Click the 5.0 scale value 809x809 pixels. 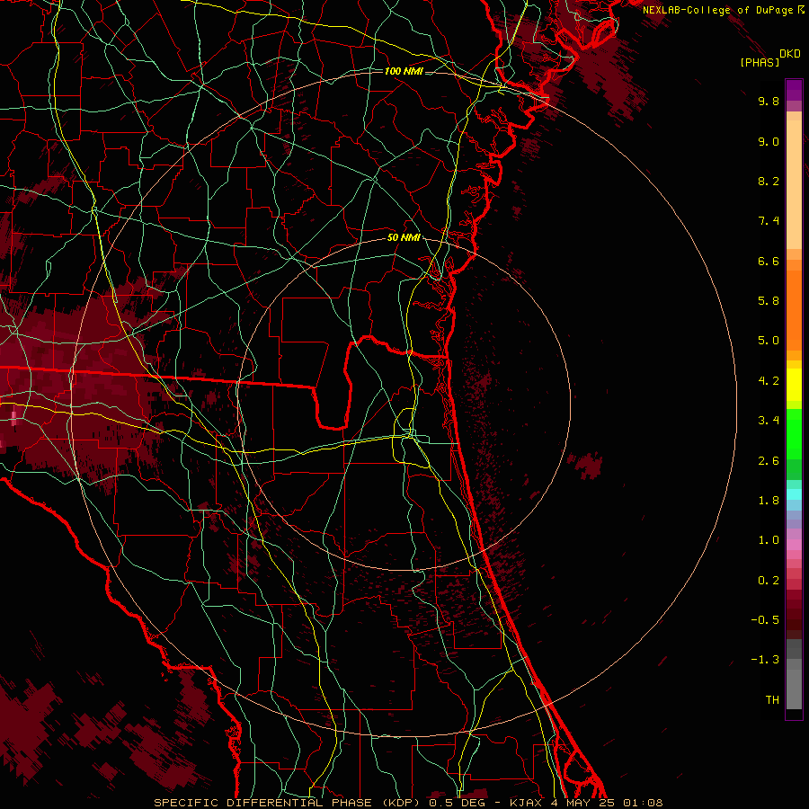(x=769, y=341)
